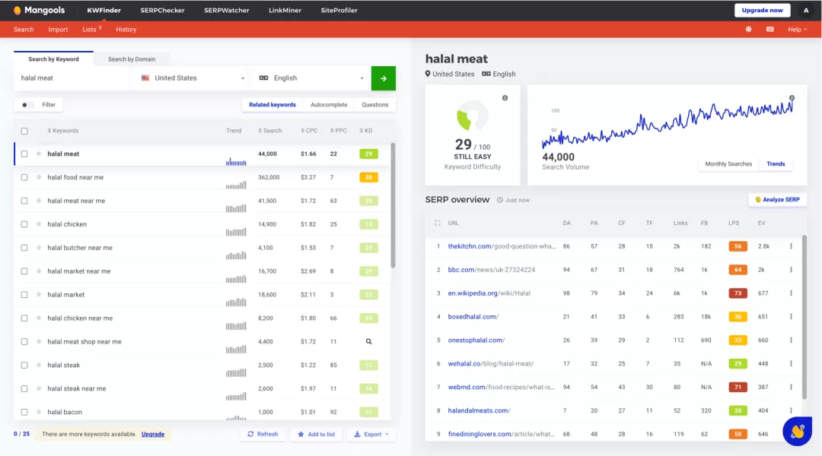Screen dimensions: 822x456
Task: Open row options for onestophalal.com
Action: coord(791,340)
